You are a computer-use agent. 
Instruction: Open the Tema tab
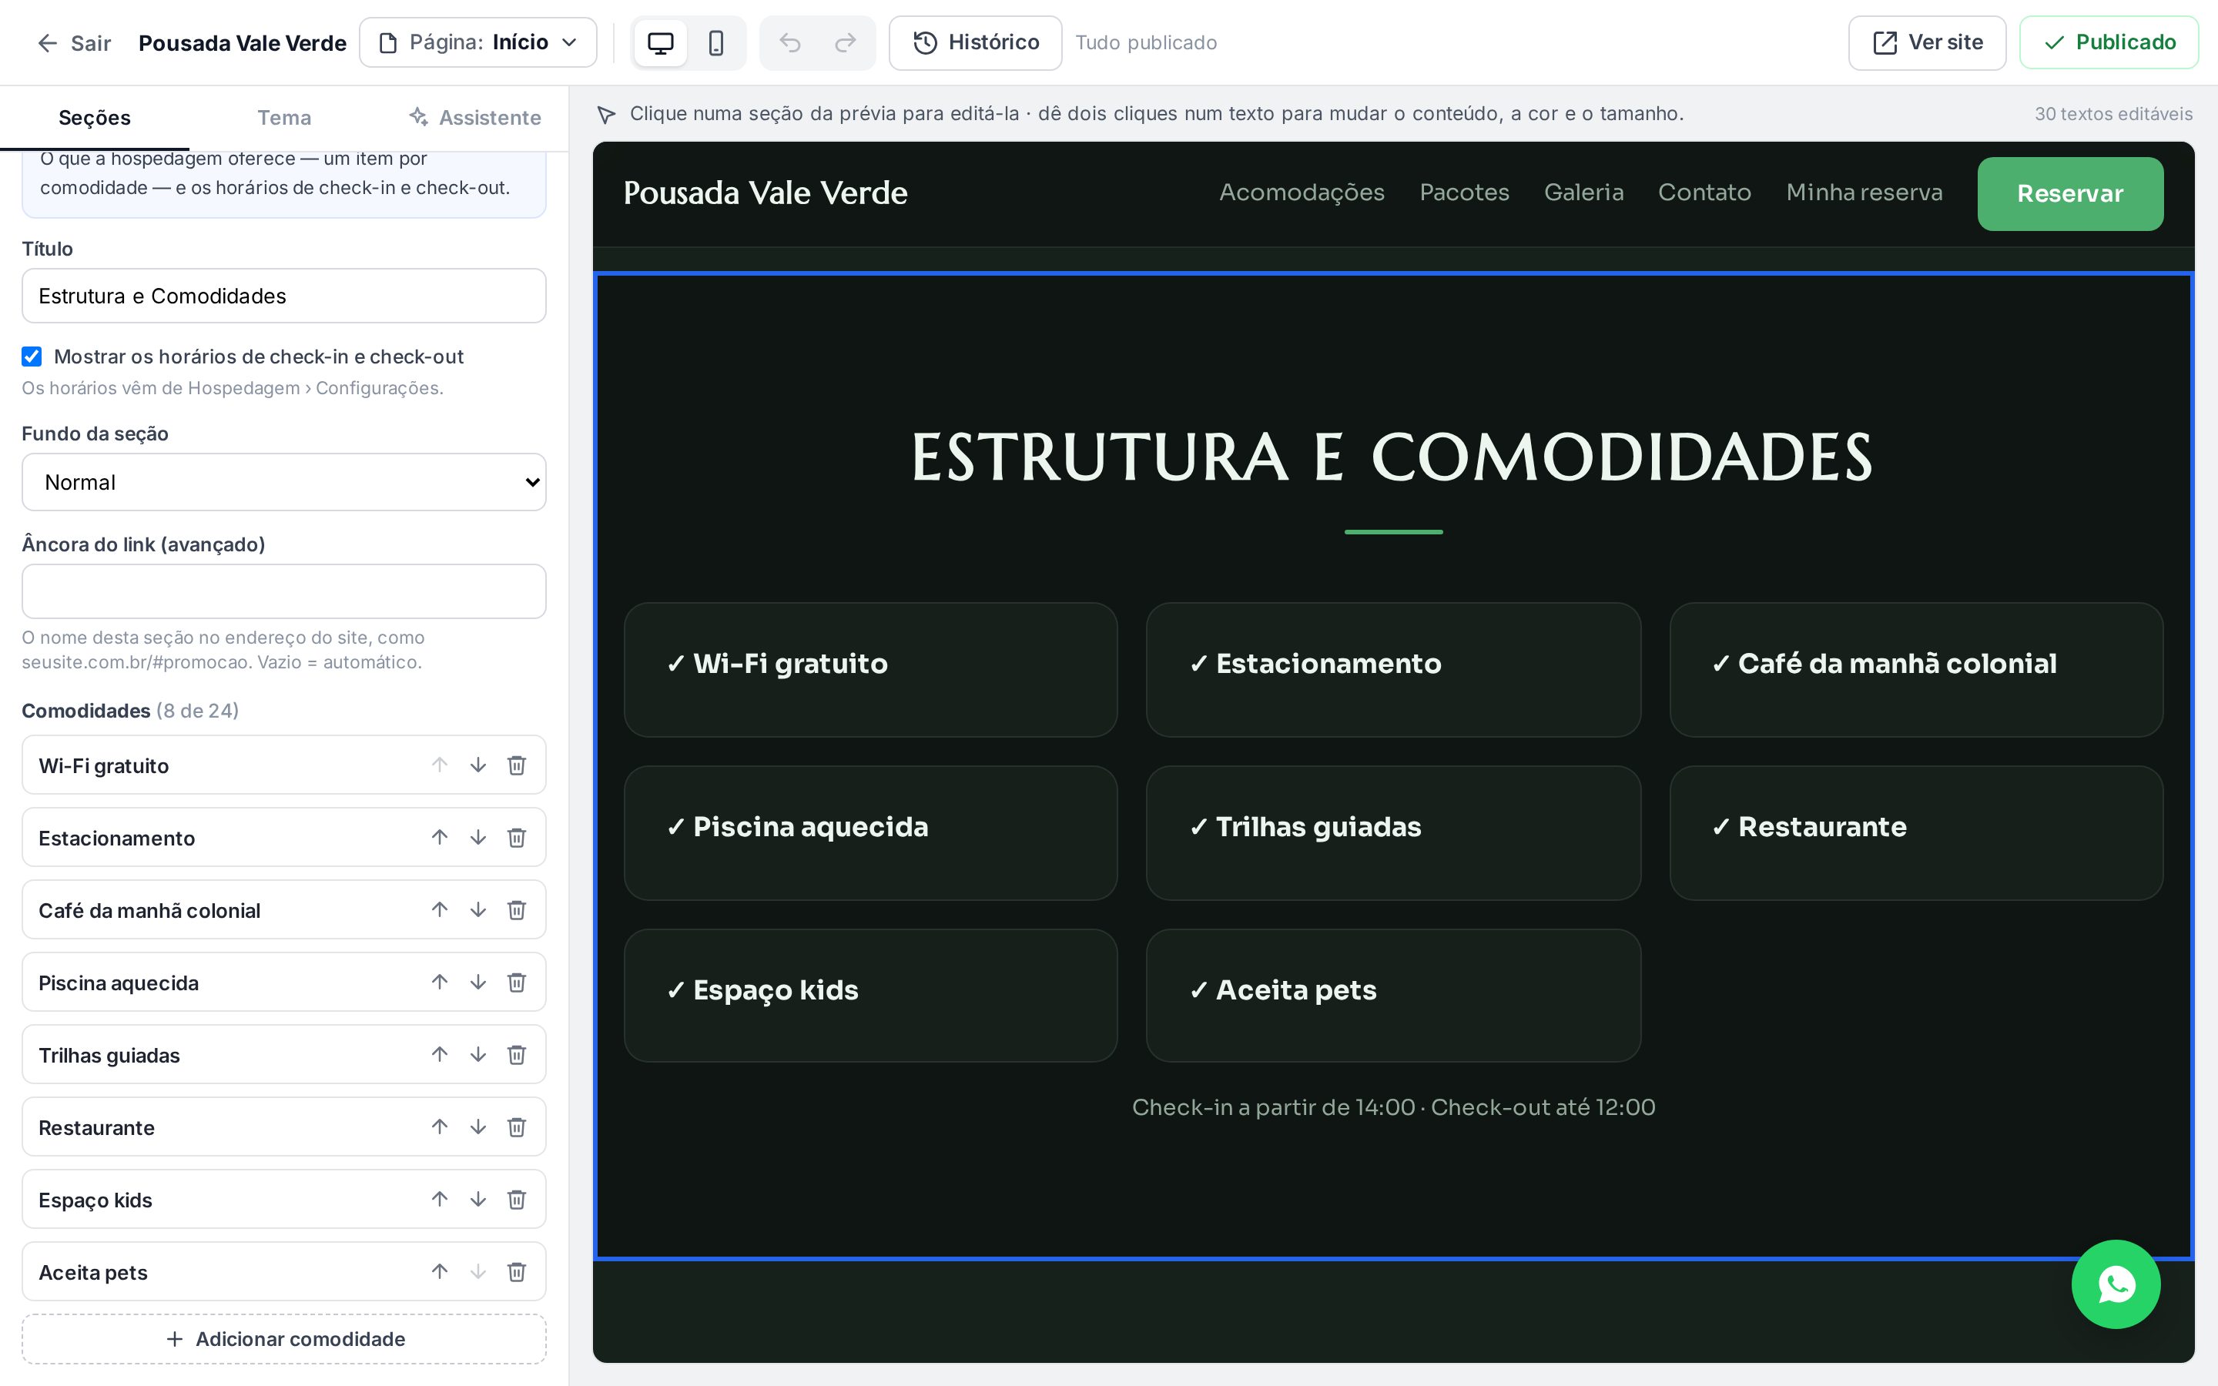[284, 119]
